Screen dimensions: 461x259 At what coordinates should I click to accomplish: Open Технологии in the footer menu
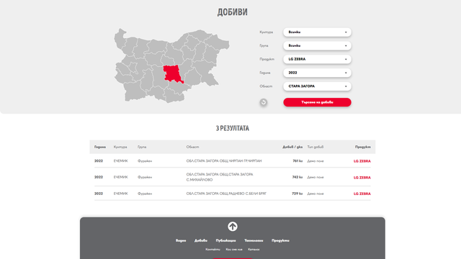[254, 240]
